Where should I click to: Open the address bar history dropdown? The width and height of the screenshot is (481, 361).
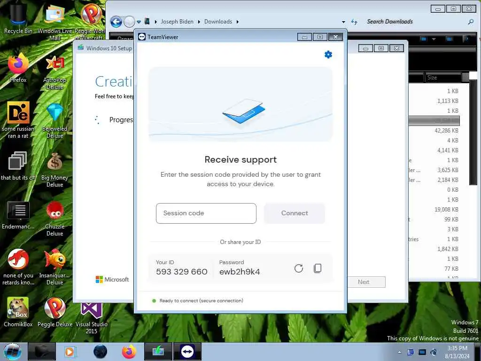click(343, 22)
